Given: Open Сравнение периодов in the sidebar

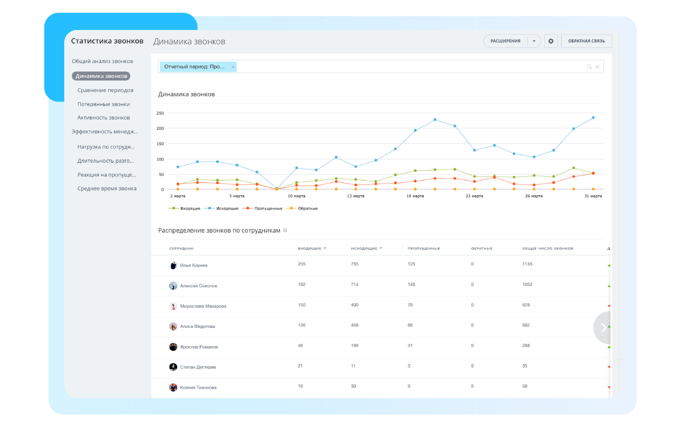Looking at the screenshot, I should coord(105,90).
